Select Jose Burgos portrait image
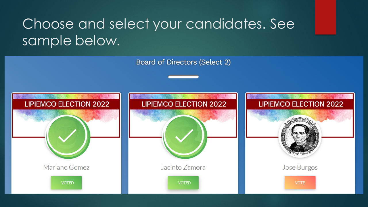This screenshot has width=368, height=207. pyautogui.click(x=300, y=136)
